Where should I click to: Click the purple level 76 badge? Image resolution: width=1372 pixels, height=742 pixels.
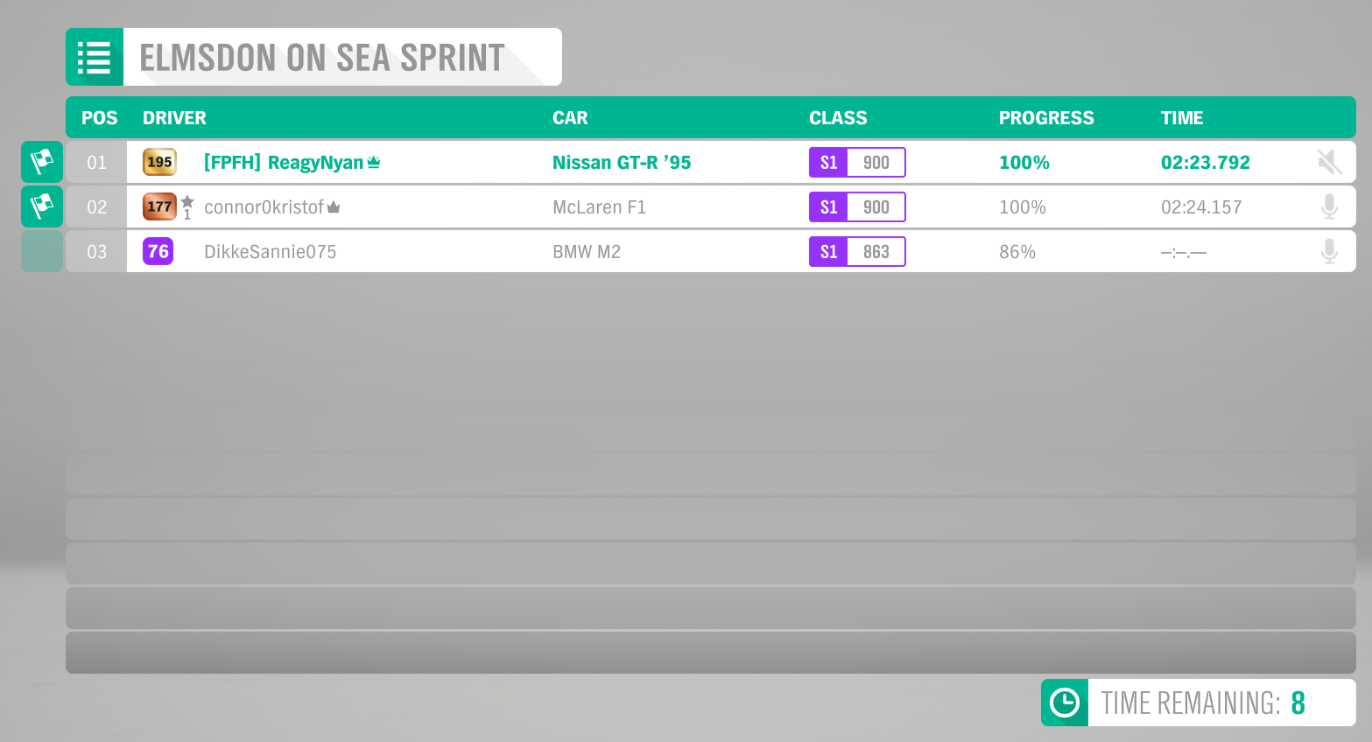point(158,251)
